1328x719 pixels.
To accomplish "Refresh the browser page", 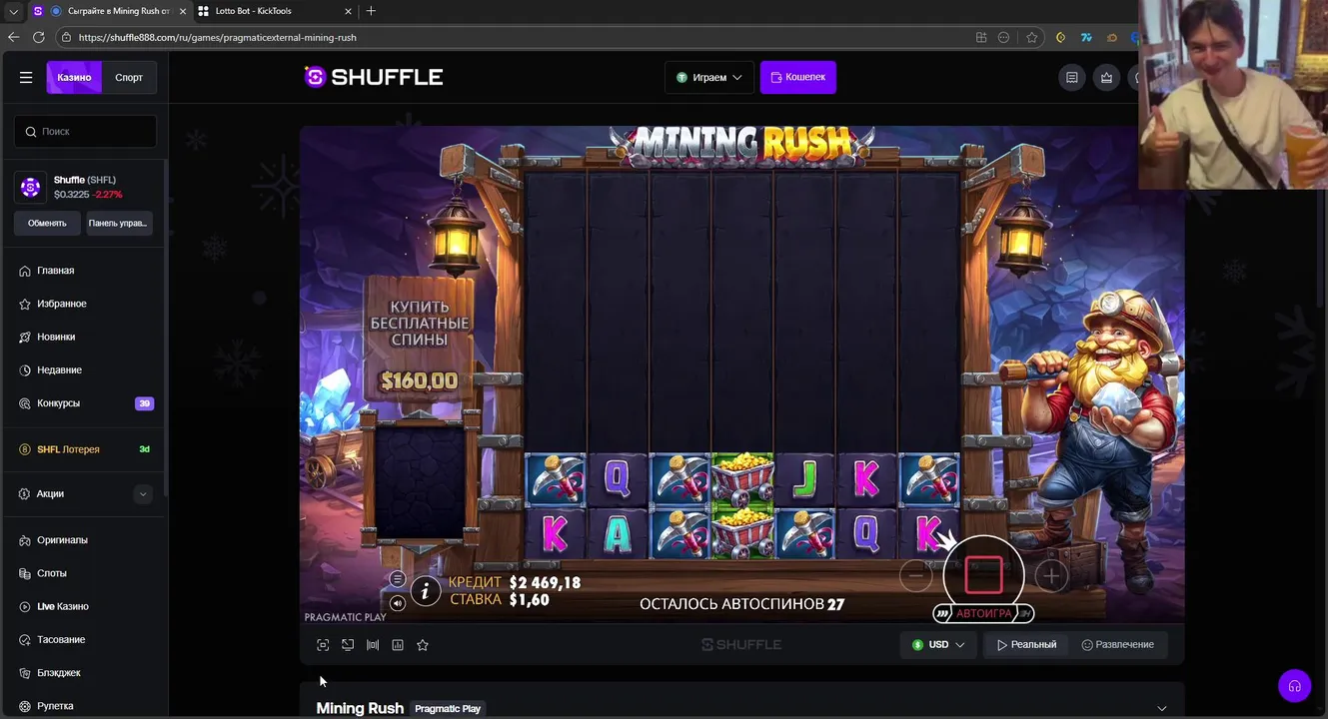I will 38,37.
